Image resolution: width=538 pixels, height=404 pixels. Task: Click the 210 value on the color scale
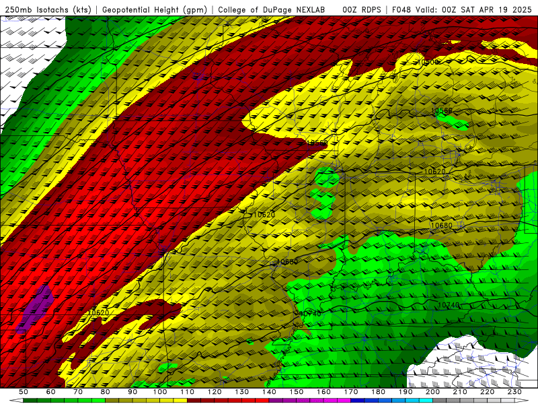[461, 392]
